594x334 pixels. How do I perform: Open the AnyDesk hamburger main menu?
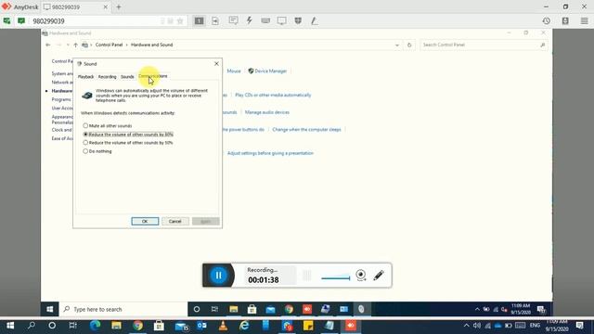pos(584,21)
